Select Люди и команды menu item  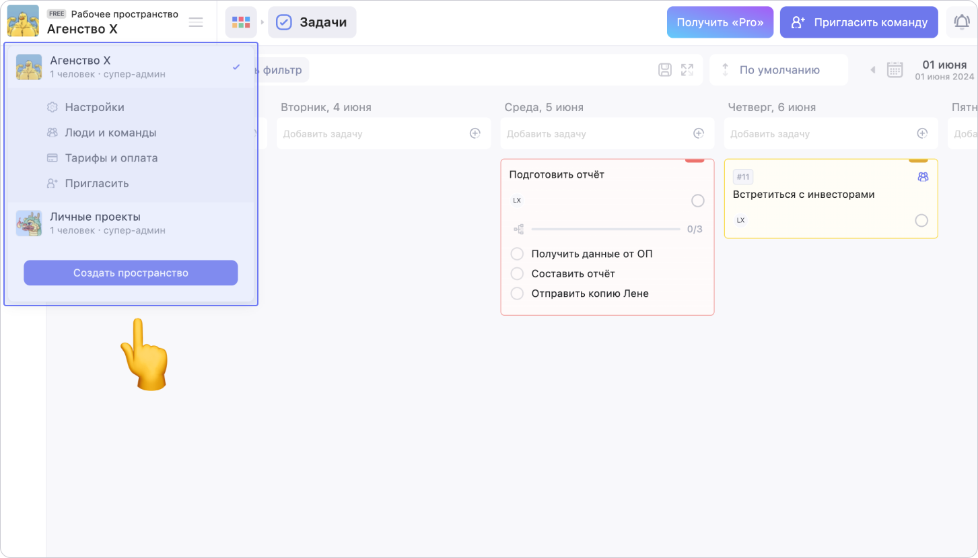click(110, 133)
